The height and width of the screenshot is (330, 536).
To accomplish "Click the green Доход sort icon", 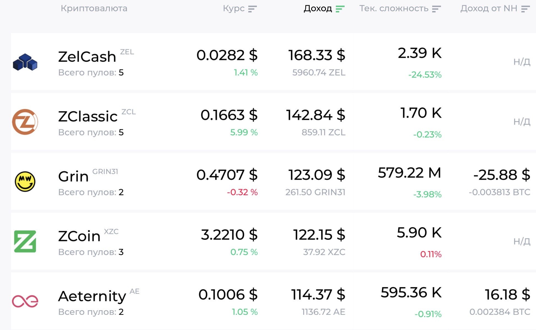I will (x=340, y=9).
